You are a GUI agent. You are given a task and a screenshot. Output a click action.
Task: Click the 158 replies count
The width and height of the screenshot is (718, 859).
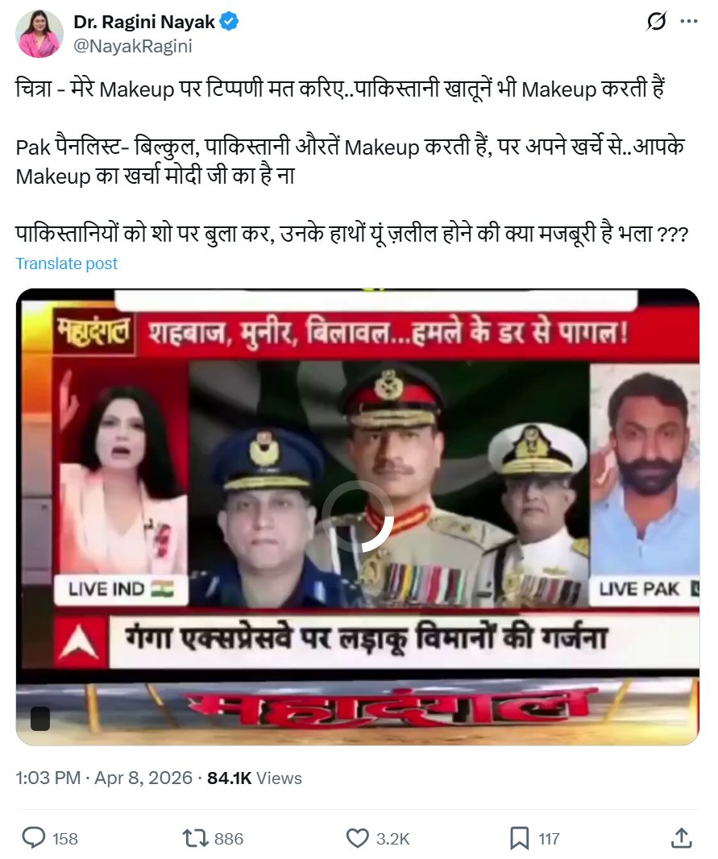65,839
